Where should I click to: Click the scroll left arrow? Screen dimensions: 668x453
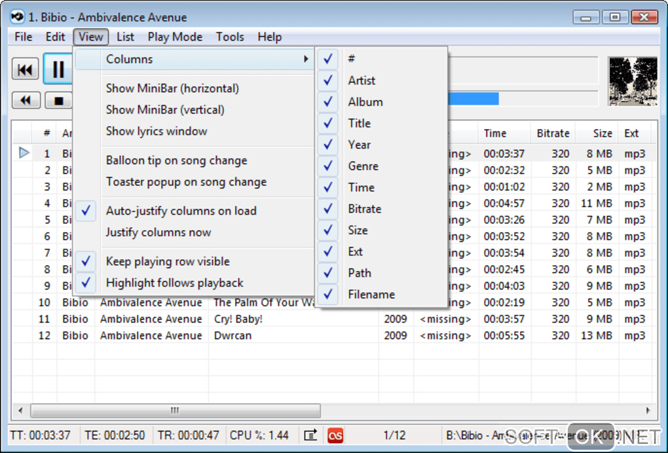[x=20, y=410]
